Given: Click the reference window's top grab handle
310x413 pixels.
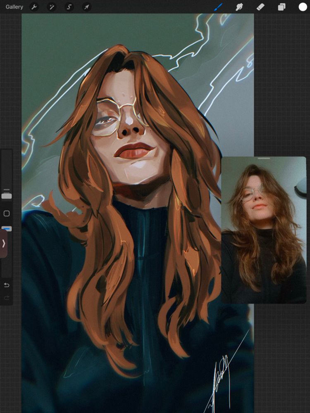Looking at the screenshot, I should coord(264,159).
